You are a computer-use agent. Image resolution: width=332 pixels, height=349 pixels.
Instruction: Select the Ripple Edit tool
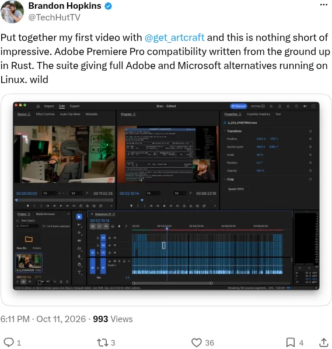tap(79, 233)
